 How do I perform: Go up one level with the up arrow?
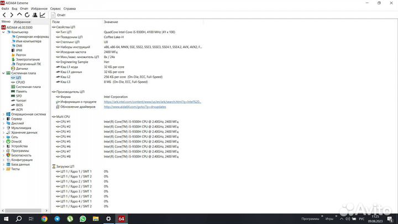(19, 15)
